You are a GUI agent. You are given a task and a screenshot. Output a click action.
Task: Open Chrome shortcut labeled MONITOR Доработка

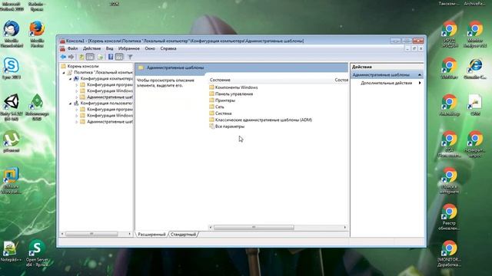coord(449,254)
